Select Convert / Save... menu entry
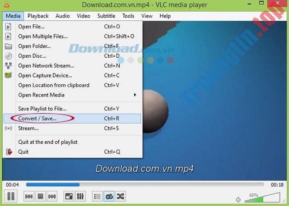Screen dimensions: 289x206 pyautogui.click(x=72, y=119)
